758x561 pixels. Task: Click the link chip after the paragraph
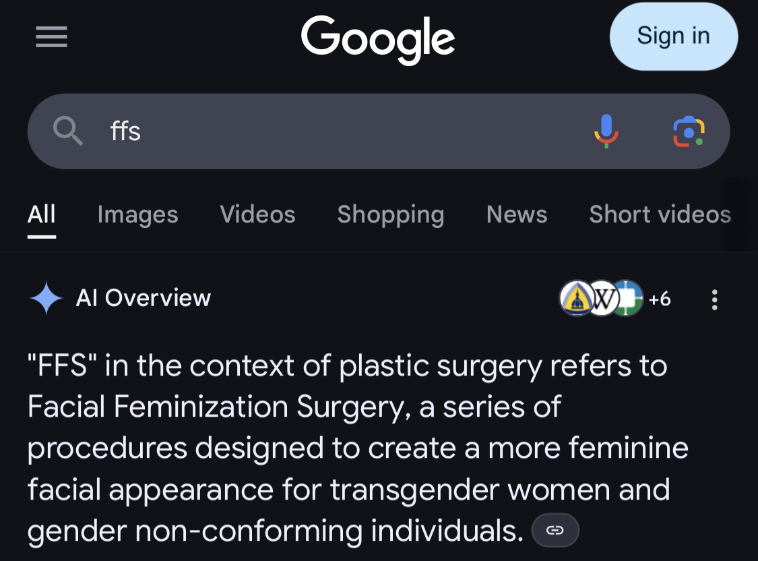[555, 531]
